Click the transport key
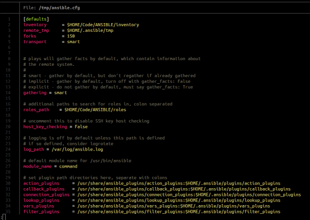 [35, 42]
